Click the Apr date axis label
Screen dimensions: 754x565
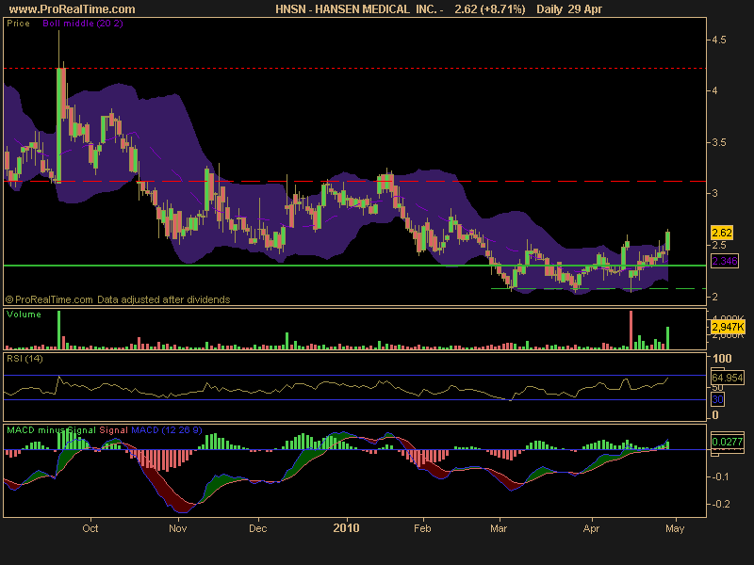[x=591, y=528]
